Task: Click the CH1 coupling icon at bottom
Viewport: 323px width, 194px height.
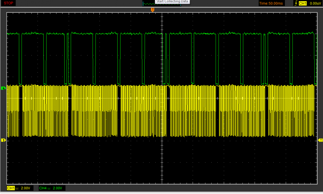Action: click(x=17, y=188)
